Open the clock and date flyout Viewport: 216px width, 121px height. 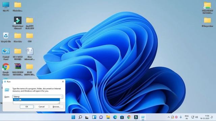point(205,117)
